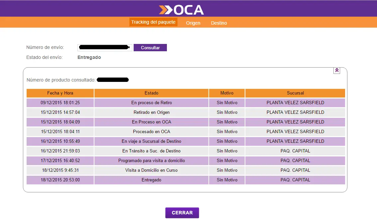This screenshot has height=222, width=377.
Task: Click Sin Motivo in the Procesado en OCA row
Action: click(227, 132)
